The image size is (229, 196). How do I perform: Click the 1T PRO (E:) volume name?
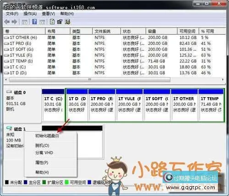[21, 44]
